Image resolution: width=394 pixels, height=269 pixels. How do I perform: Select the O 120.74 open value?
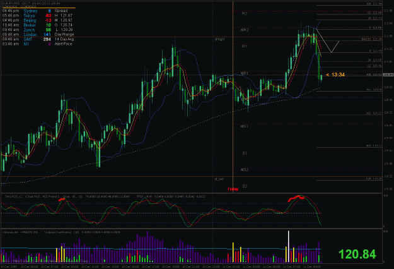[x=64, y=25]
